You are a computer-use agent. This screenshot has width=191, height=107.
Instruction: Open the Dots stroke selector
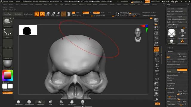(x=7, y=33)
